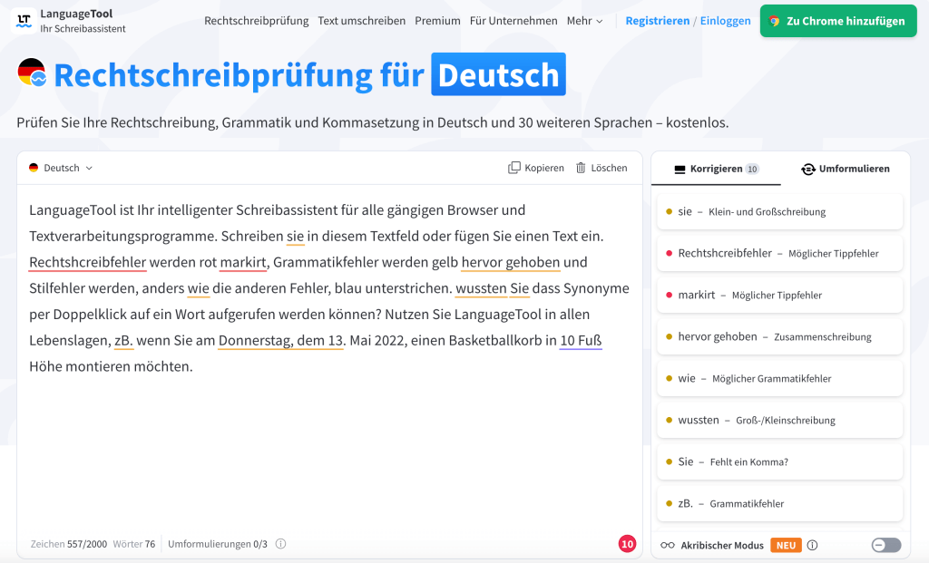This screenshot has width=929, height=563.
Task: Expand the Mehr navigation dropdown
Action: tap(585, 20)
